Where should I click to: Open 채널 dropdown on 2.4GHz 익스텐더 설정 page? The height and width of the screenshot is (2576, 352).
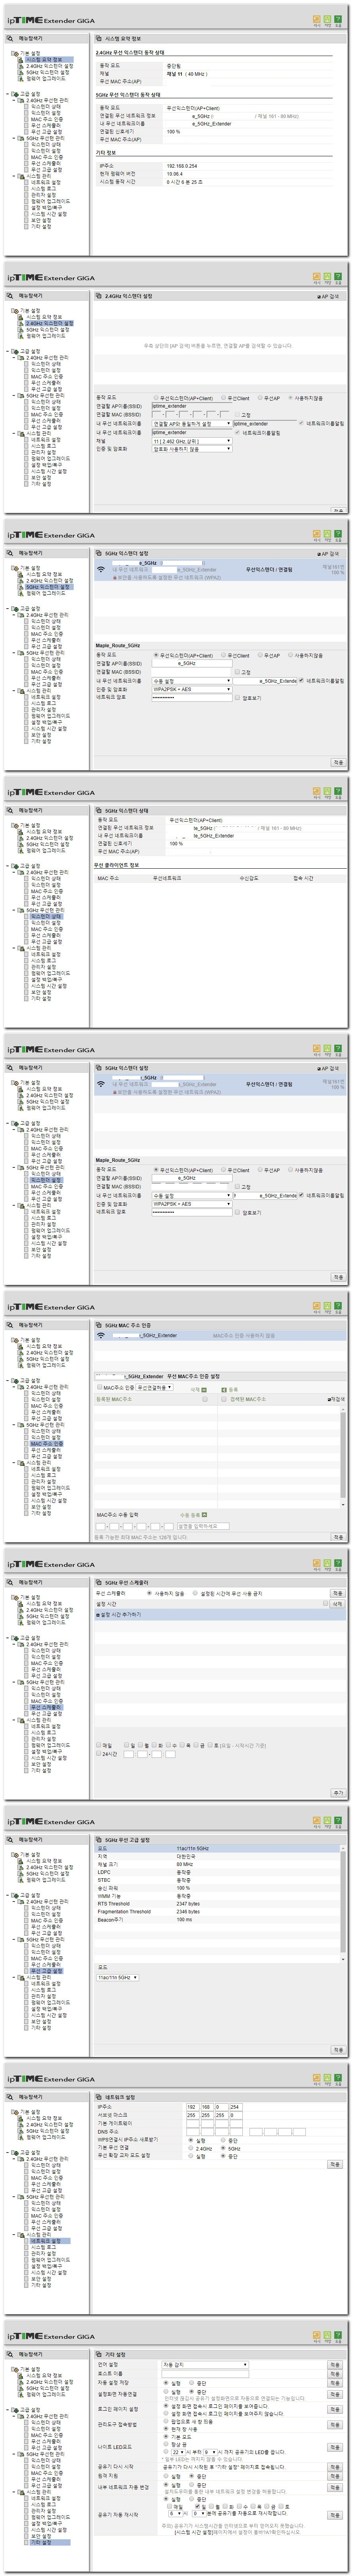click(192, 440)
